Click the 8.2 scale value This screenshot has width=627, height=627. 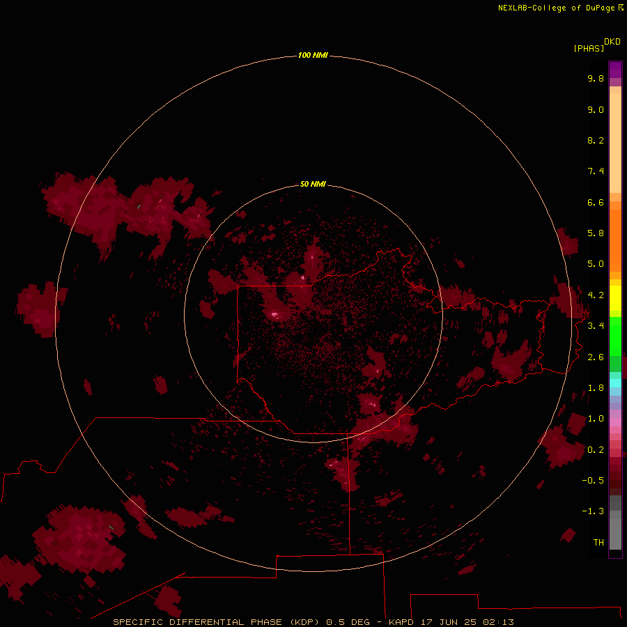click(596, 140)
